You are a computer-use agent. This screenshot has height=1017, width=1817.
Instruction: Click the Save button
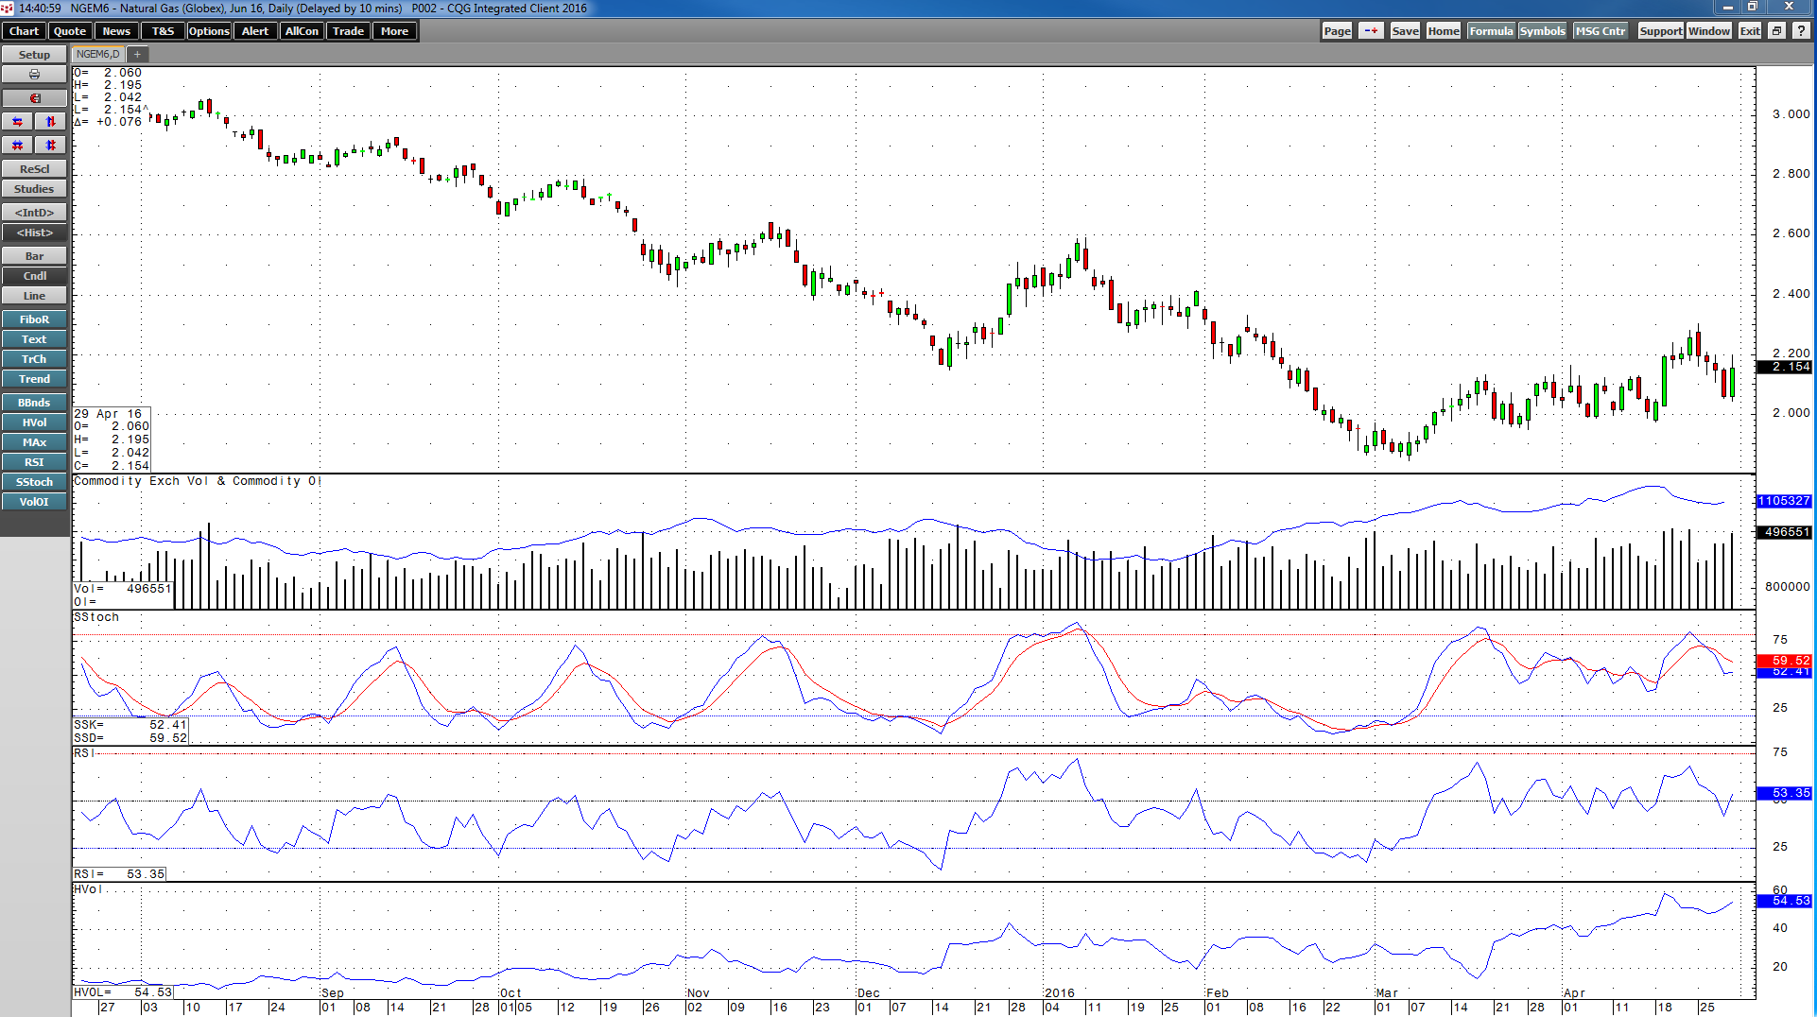pyautogui.click(x=1404, y=30)
